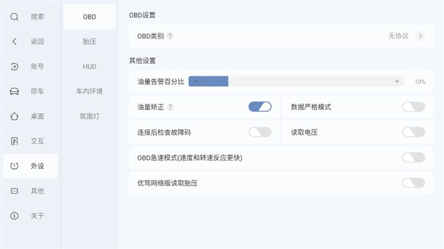The width and height of the screenshot is (444, 249).
Task: Open the 其他 more-options icon
Action: (14, 191)
